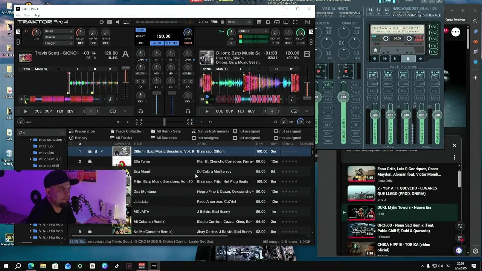Open the Reverb effect dropdown
The width and height of the screenshot is (482, 271).
click(58, 37)
